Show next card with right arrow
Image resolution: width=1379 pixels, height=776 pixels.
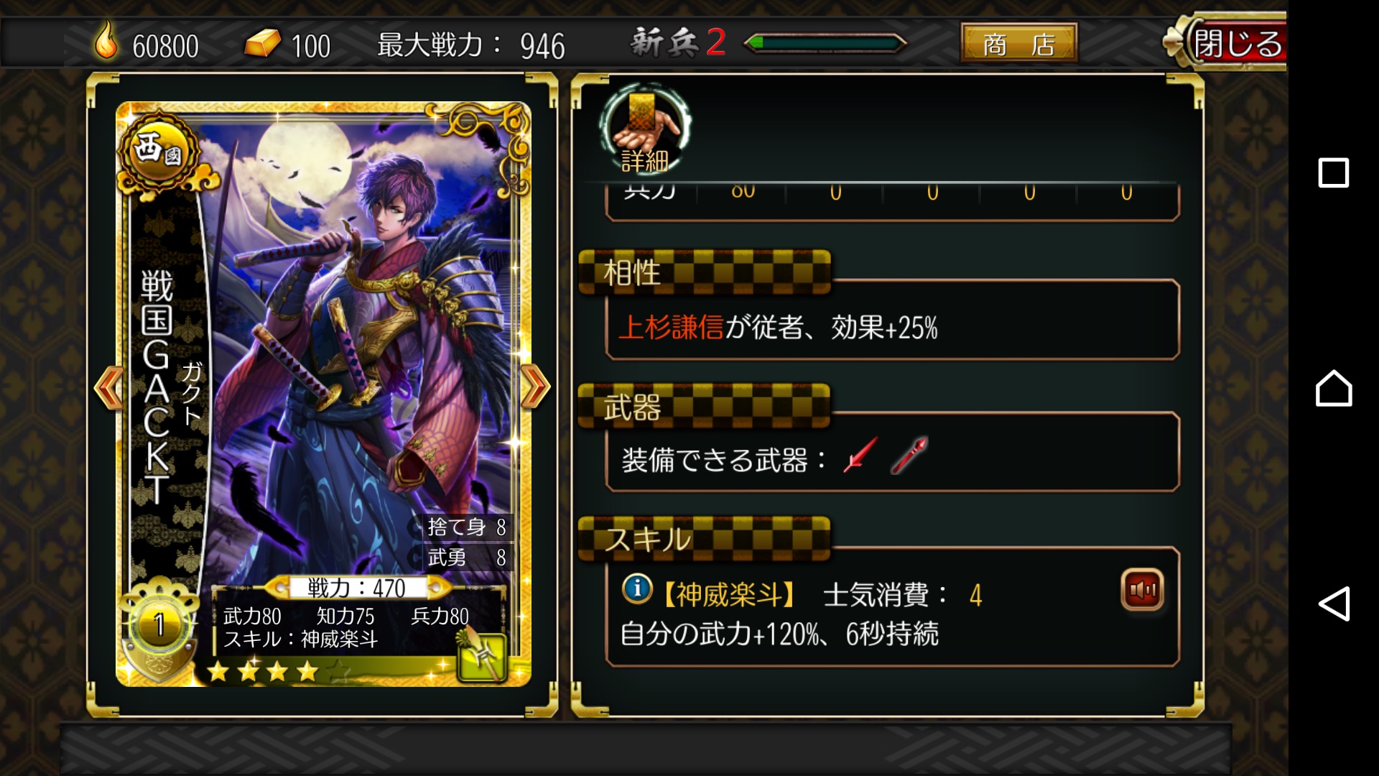535,387
